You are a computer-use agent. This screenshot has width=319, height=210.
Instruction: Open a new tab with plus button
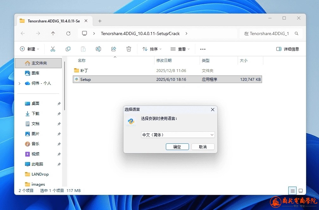pyautogui.click(x=100, y=21)
